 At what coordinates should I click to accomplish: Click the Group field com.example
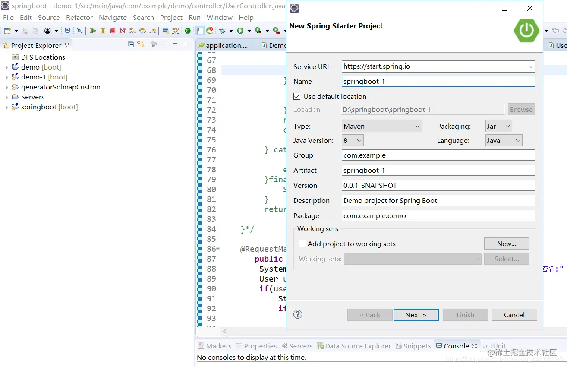click(438, 155)
